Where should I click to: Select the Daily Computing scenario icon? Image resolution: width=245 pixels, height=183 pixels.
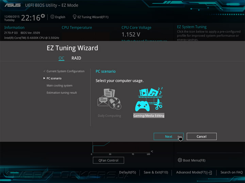tap(109, 99)
